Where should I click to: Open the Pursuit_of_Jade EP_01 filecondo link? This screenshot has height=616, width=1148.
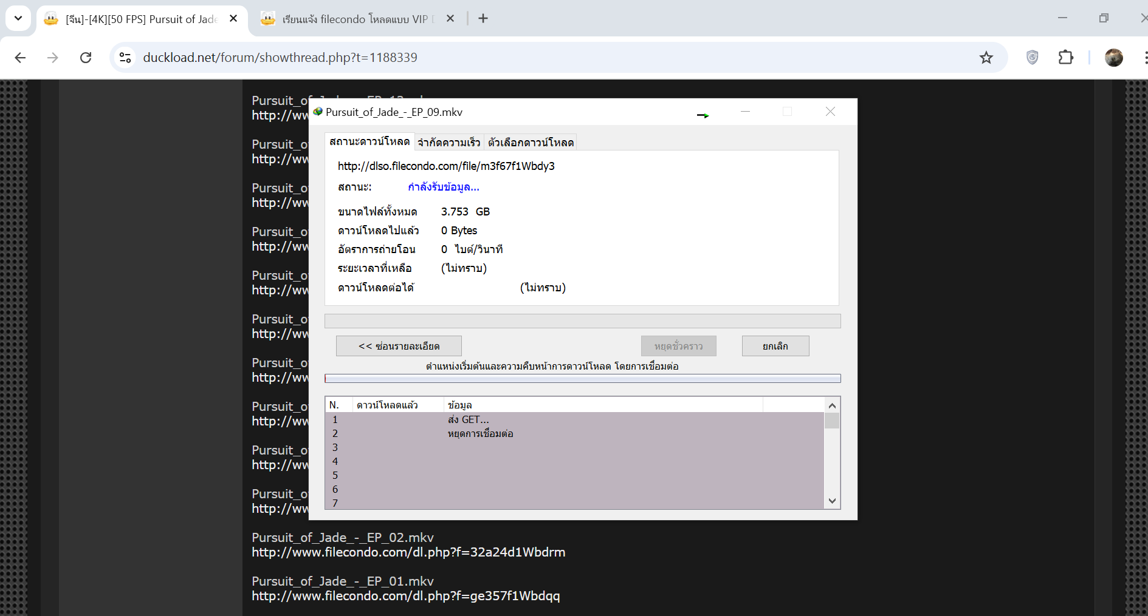pyautogui.click(x=406, y=596)
